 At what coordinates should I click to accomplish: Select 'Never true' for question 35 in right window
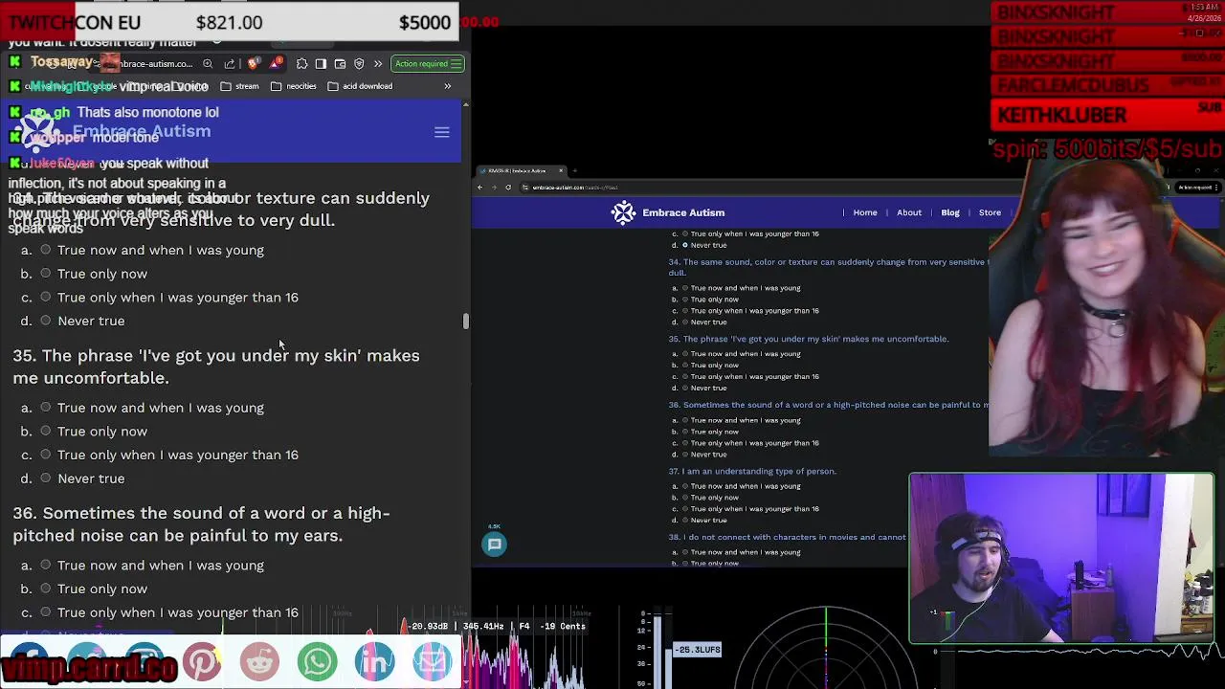coord(685,388)
